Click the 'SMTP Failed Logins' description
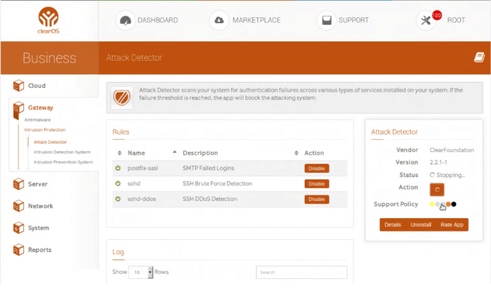 (208, 168)
